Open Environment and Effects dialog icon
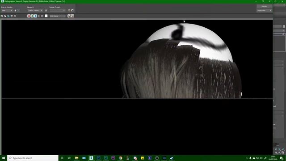 (x=72, y=10)
